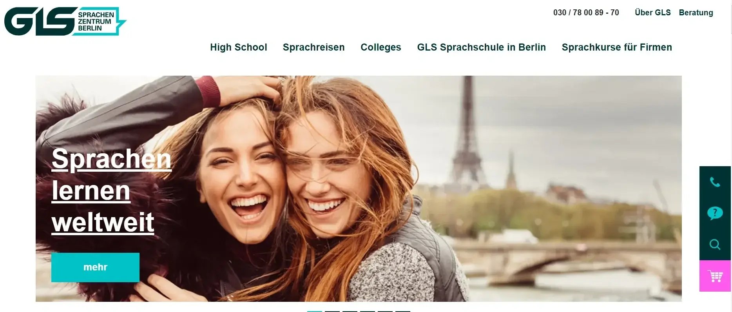
Task: Click the teal mehr button
Action: pyautogui.click(x=95, y=267)
